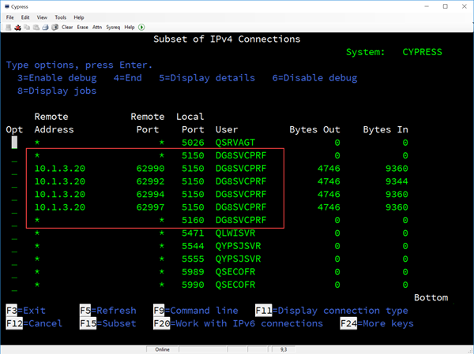Click the green play button in toolbar
474x354 pixels.
coord(141,27)
